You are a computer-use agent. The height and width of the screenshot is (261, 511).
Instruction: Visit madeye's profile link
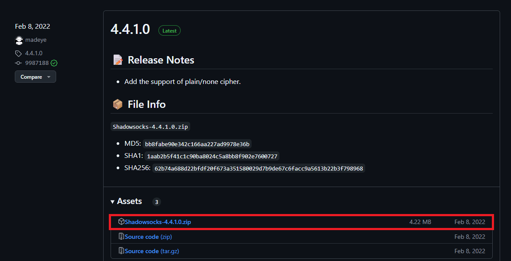(36, 40)
